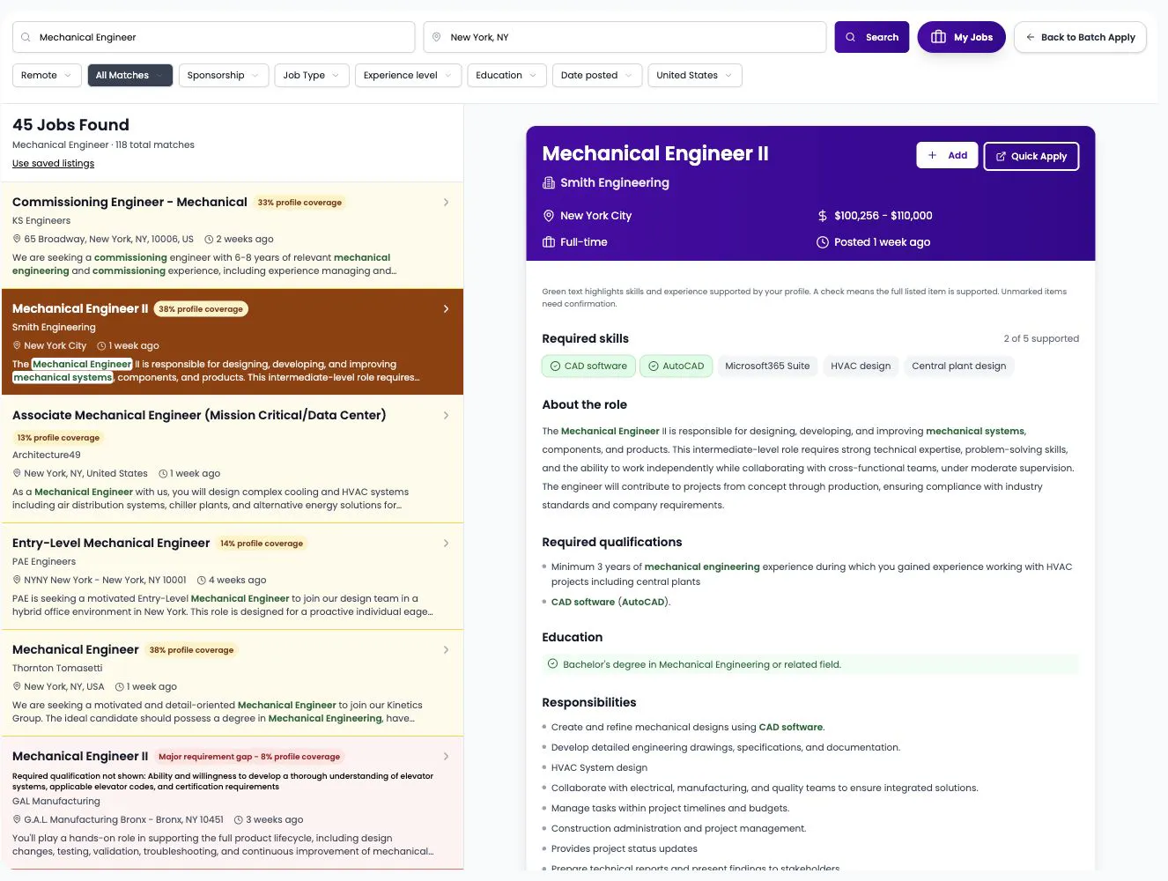Click Quick Apply for Mechanical Engineer II
Screen dimensions: 1168x881
[x=1031, y=156]
